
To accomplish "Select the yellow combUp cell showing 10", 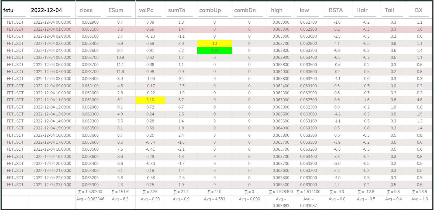I will click(x=215, y=44).
